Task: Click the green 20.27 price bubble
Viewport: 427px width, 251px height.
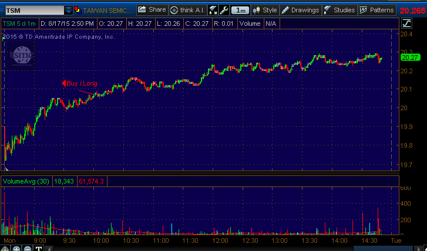Action: coord(410,57)
